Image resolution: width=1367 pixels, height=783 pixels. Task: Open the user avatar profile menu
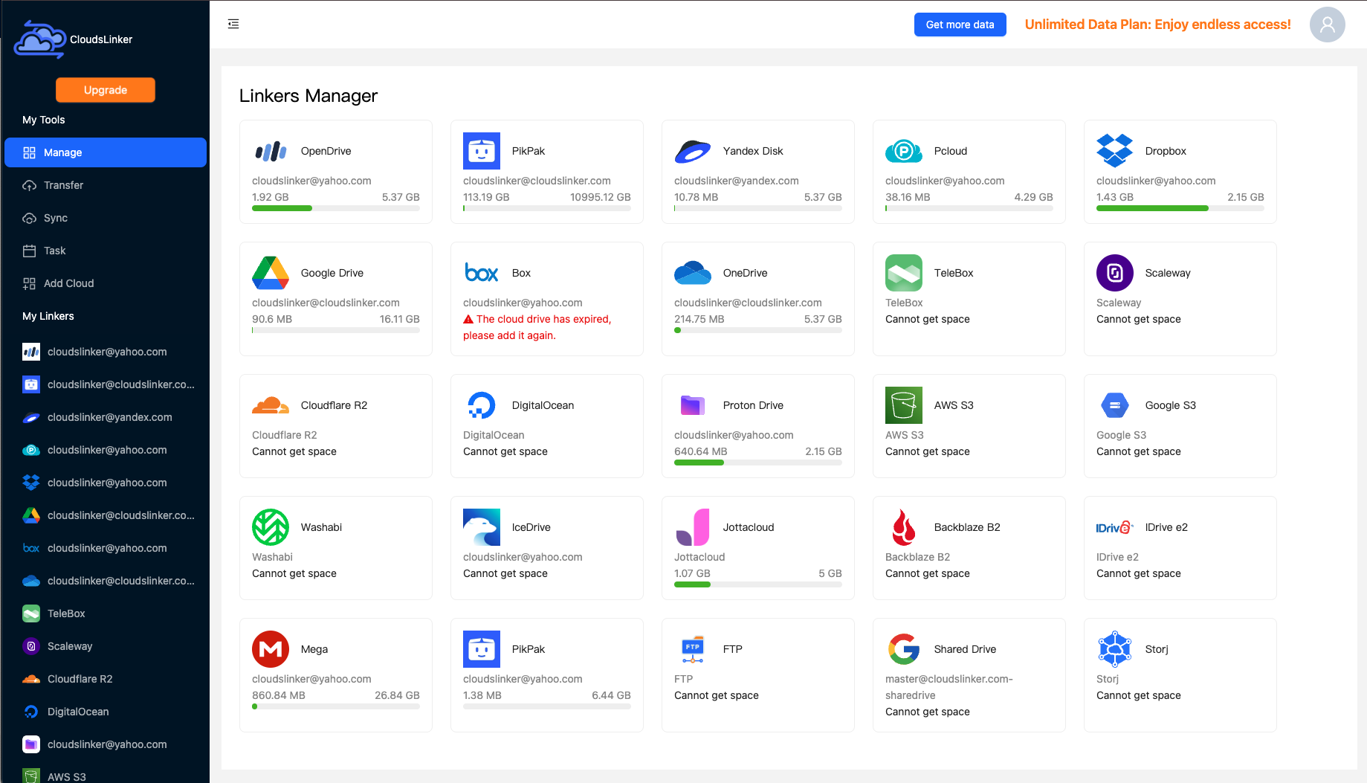[x=1327, y=25]
